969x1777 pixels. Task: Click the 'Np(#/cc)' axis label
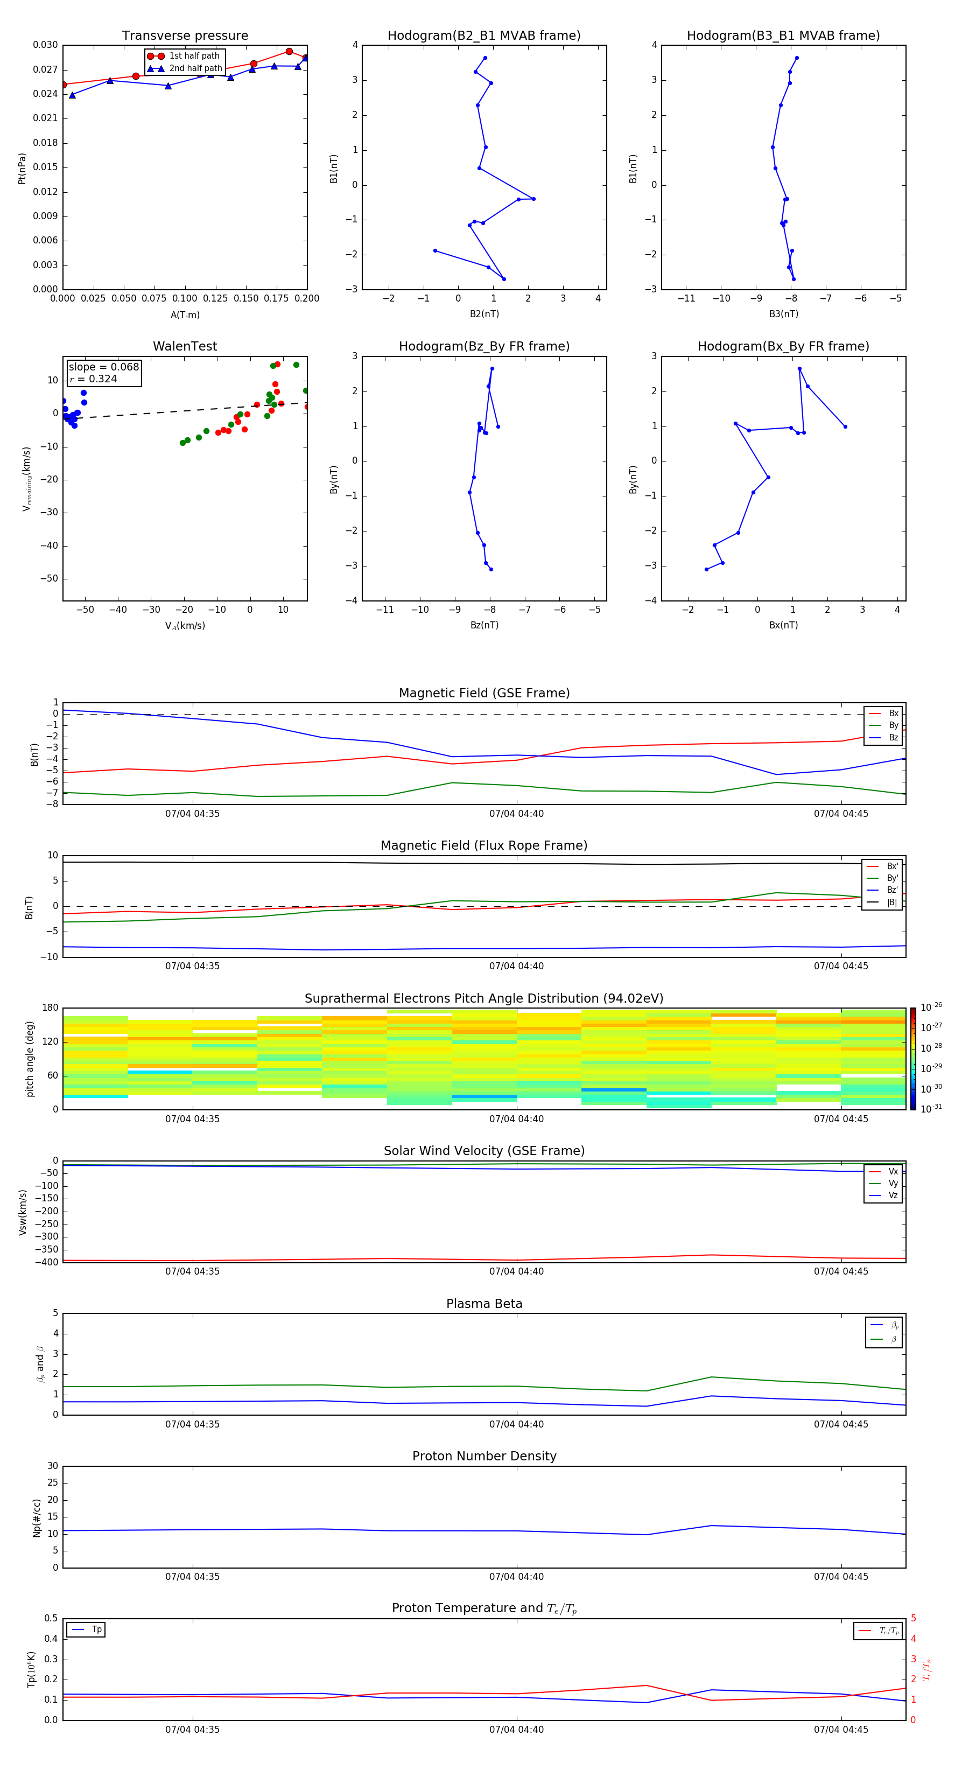click(37, 1517)
